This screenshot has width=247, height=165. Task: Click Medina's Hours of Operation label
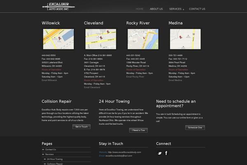[178, 70]
